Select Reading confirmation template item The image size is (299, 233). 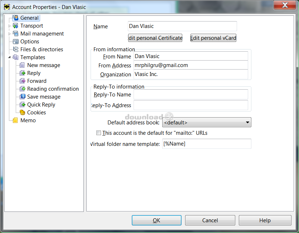[x=53, y=89]
